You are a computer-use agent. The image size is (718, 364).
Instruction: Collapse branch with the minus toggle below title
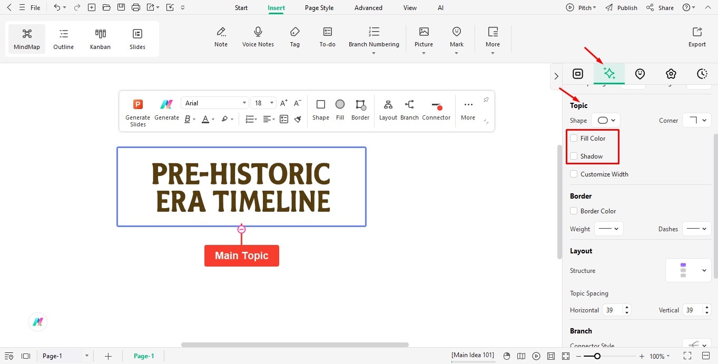pyautogui.click(x=241, y=229)
